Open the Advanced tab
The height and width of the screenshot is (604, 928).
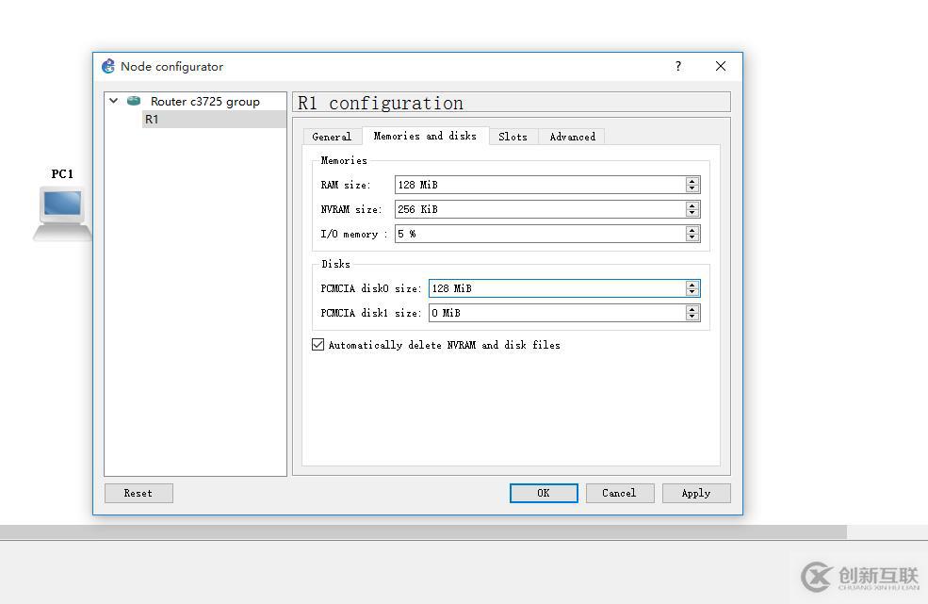coord(572,137)
